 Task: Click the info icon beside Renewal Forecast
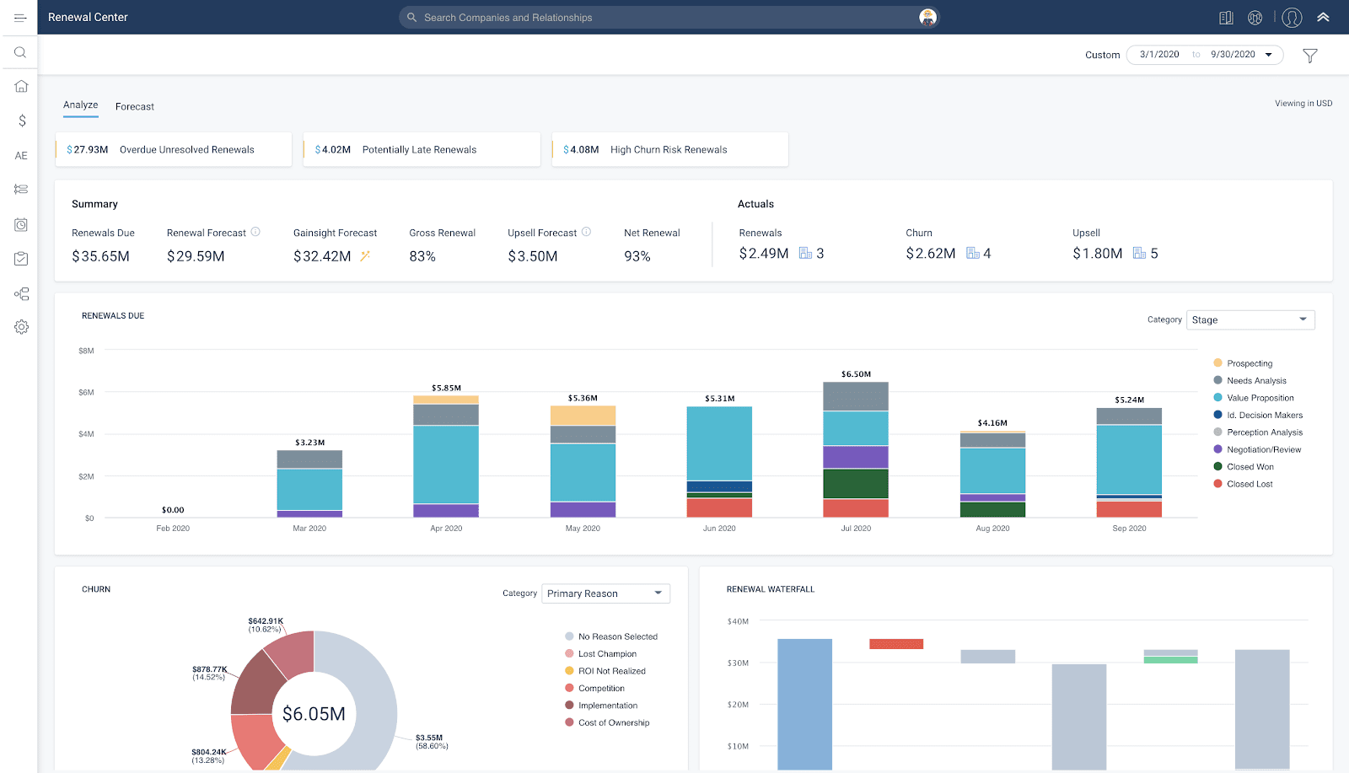255,232
